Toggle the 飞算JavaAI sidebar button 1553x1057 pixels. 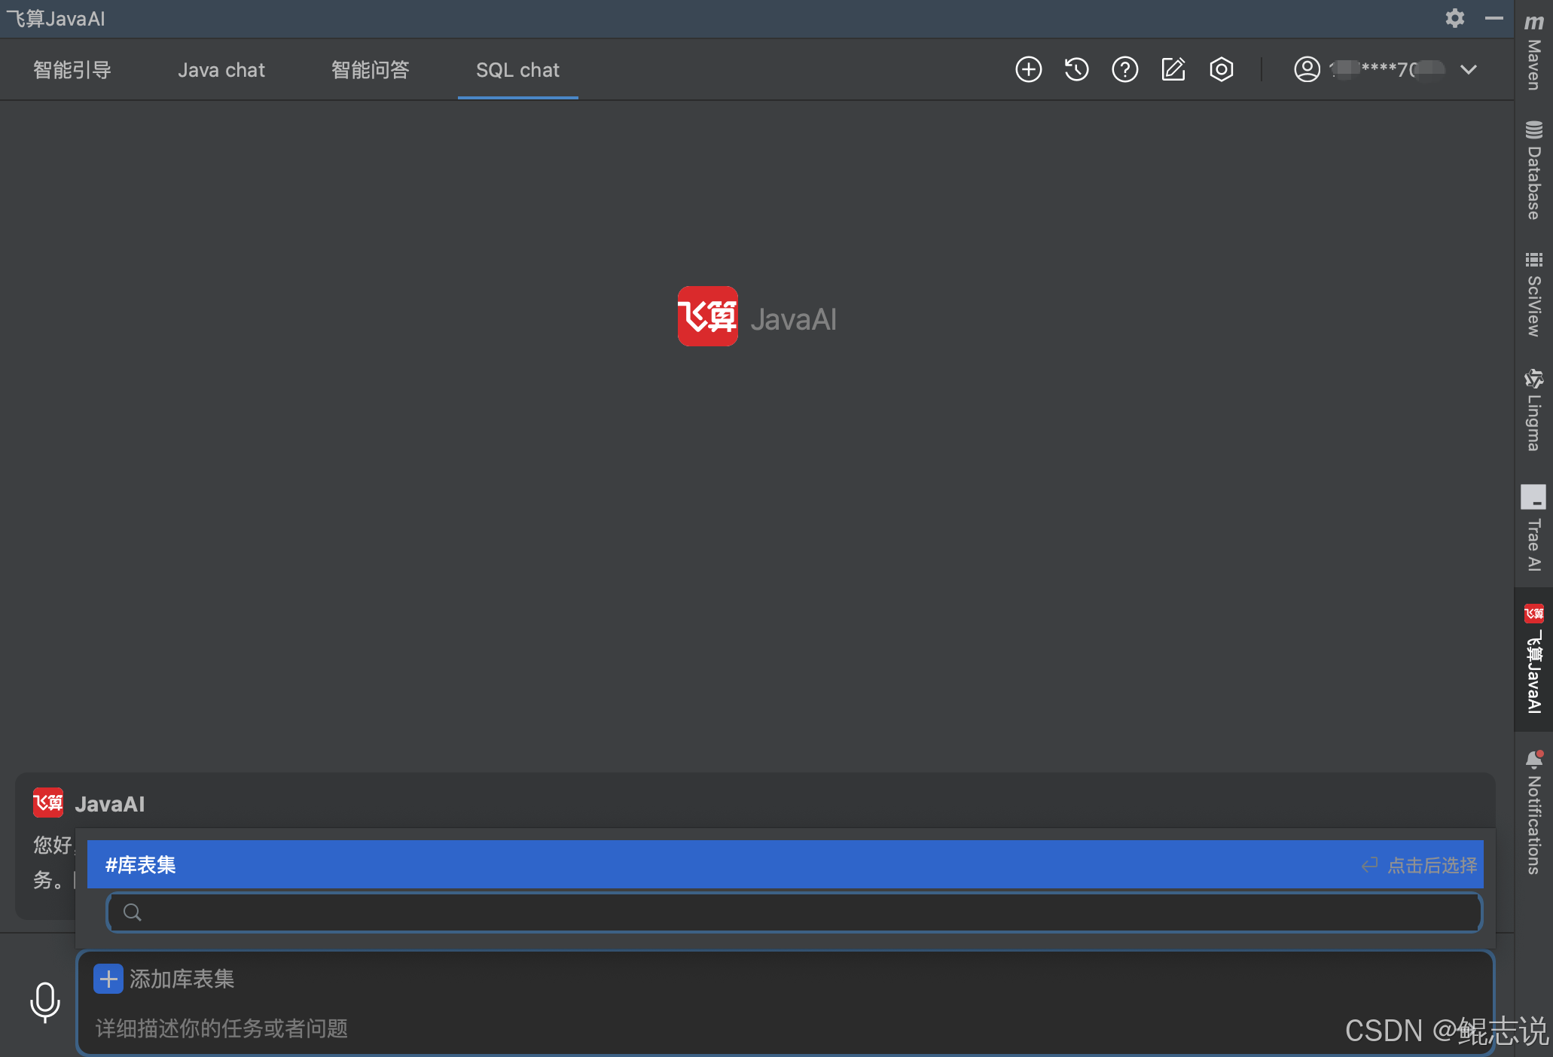pyautogui.click(x=1533, y=658)
